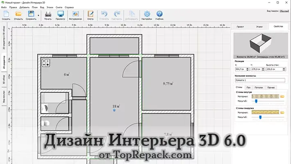Open the Этажи menu

pos(50,7)
